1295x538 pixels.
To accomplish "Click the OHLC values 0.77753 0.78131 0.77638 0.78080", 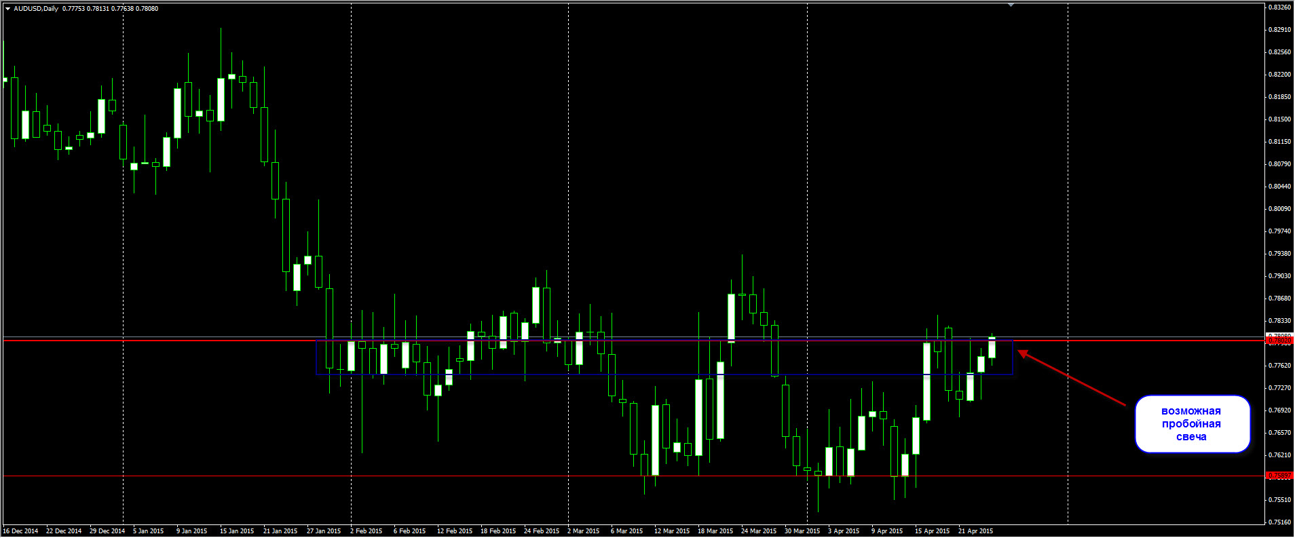I will coord(111,9).
